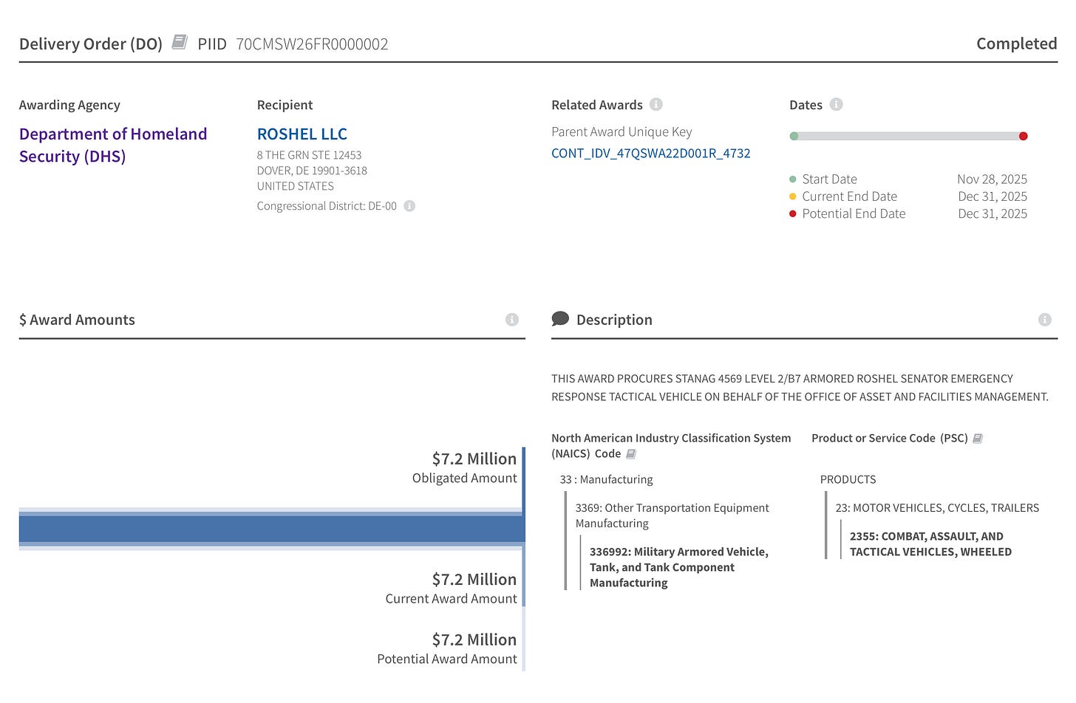1076x703 pixels.
Task: Show info tooltip next to Dates
Action: (x=836, y=104)
